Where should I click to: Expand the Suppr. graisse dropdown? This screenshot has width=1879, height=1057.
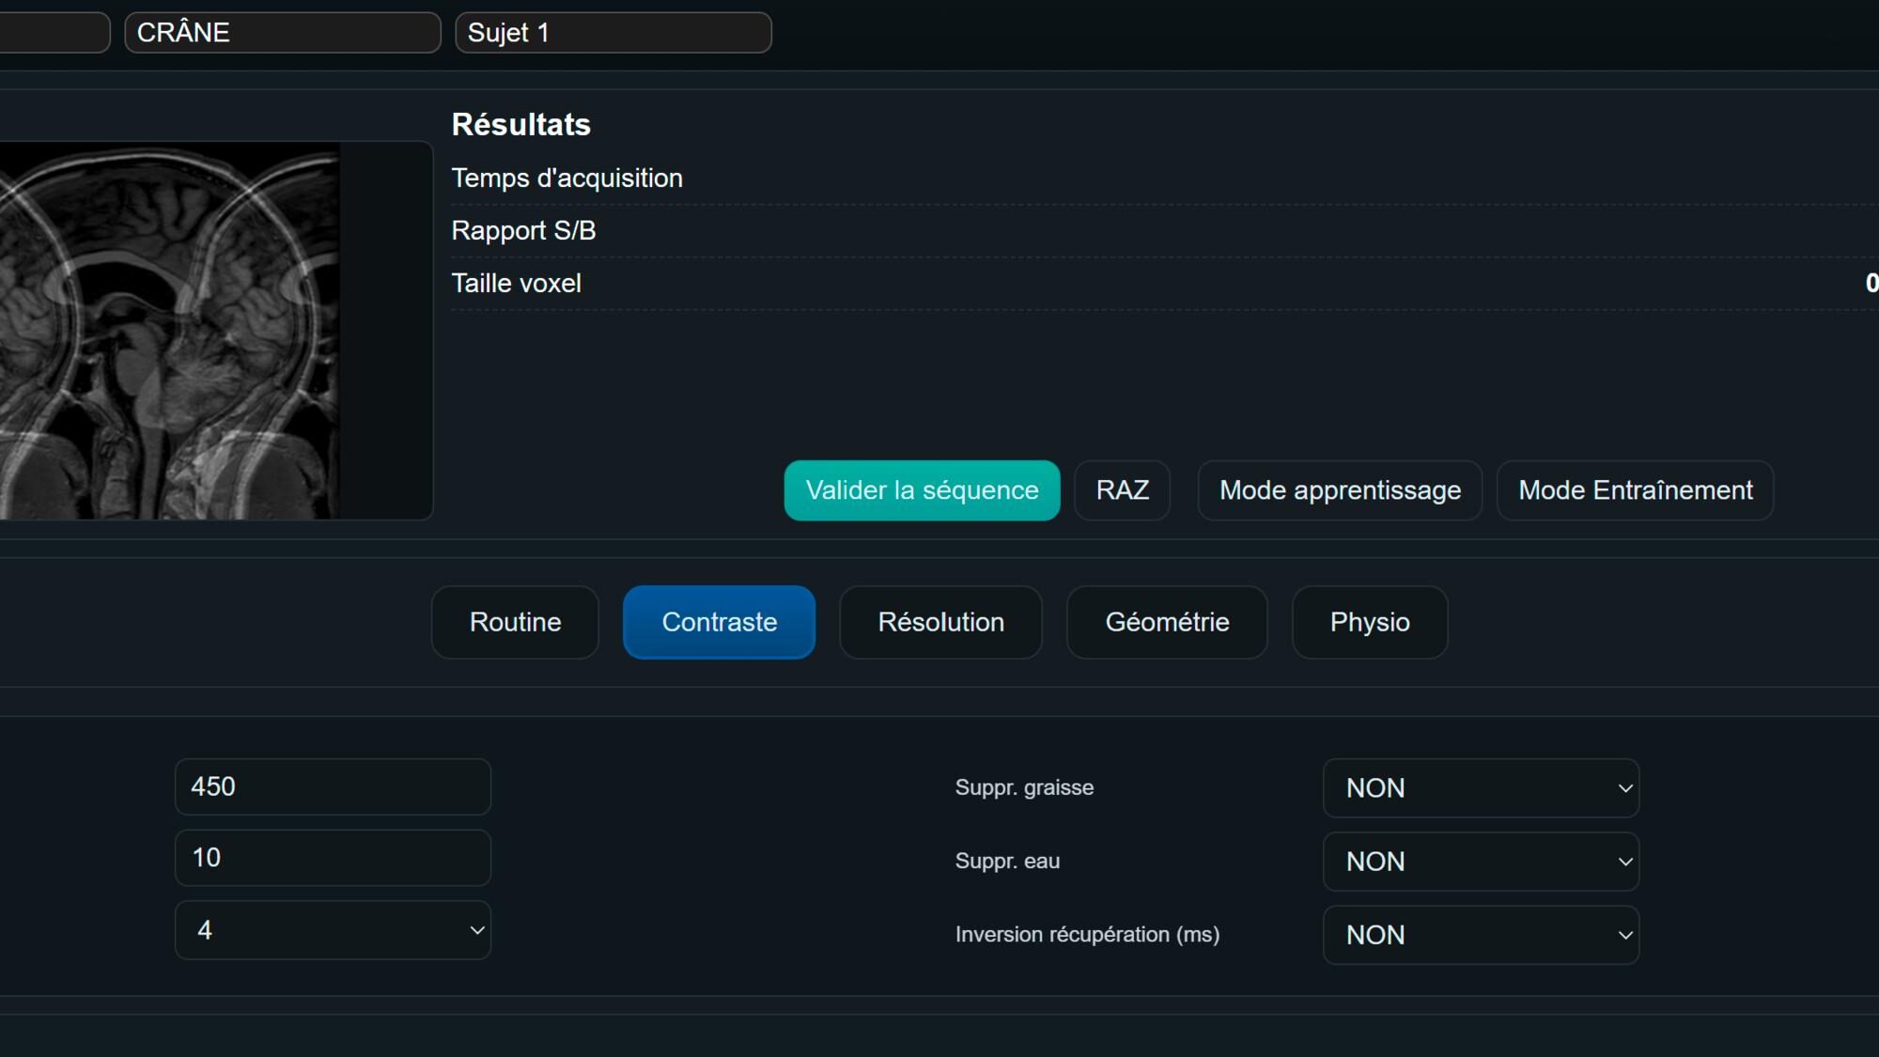point(1481,788)
